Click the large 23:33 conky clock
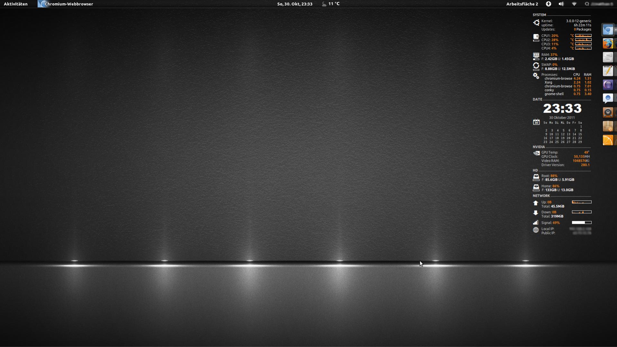617x347 pixels. coord(562,108)
